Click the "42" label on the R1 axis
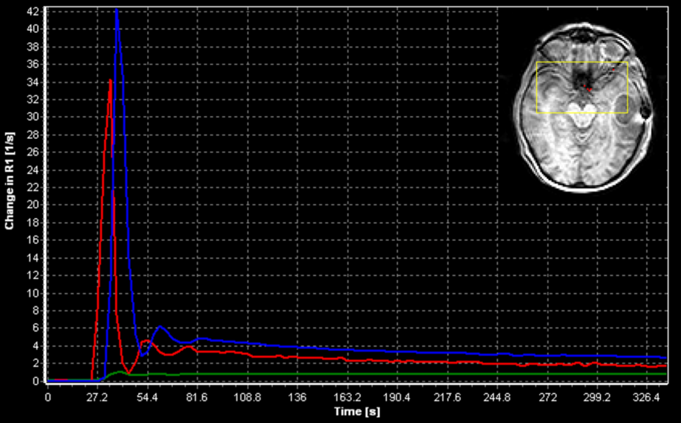The width and height of the screenshot is (681, 423). (x=33, y=12)
